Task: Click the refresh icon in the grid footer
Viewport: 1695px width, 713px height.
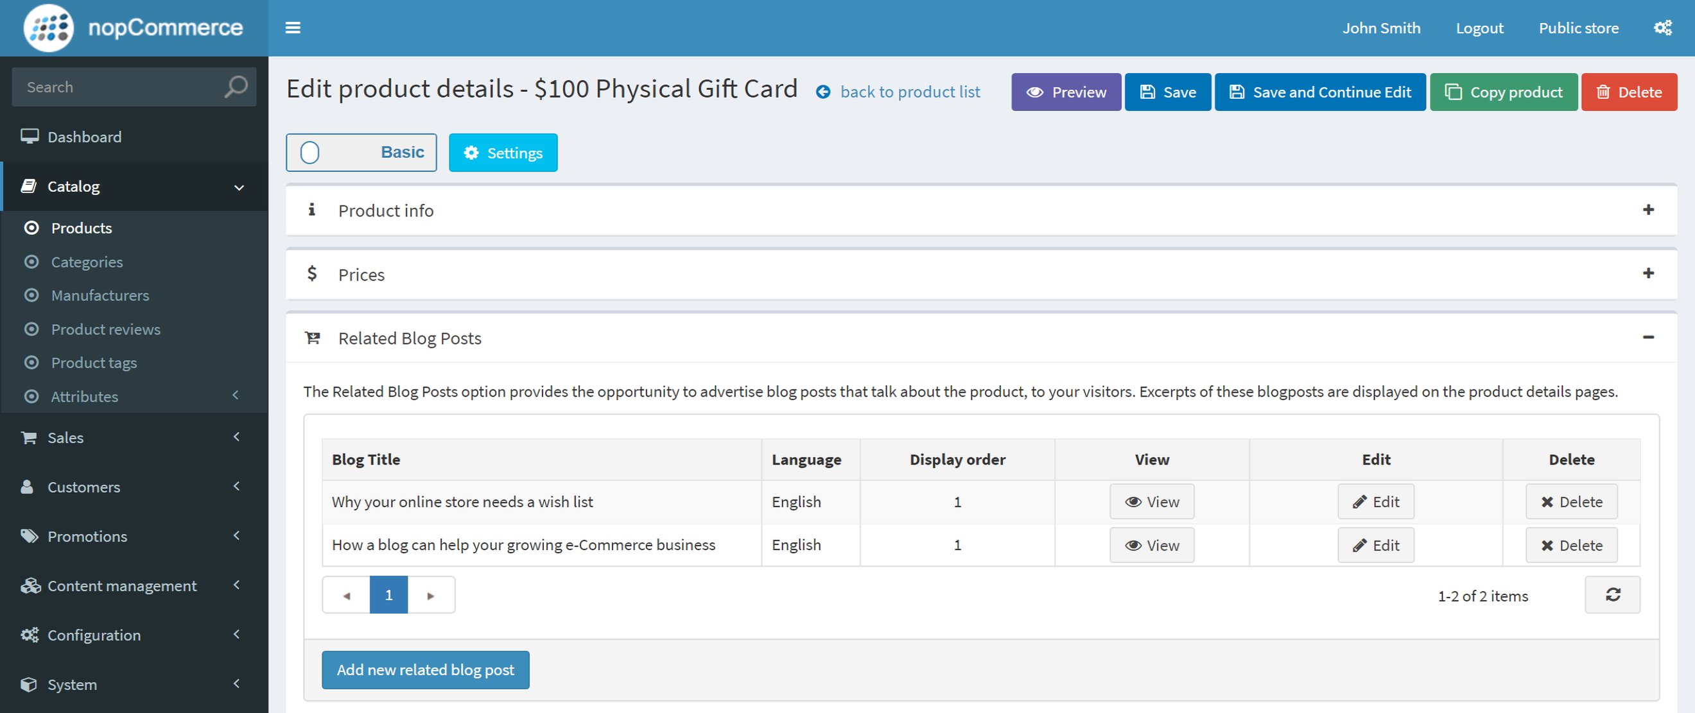Action: (x=1612, y=595)
